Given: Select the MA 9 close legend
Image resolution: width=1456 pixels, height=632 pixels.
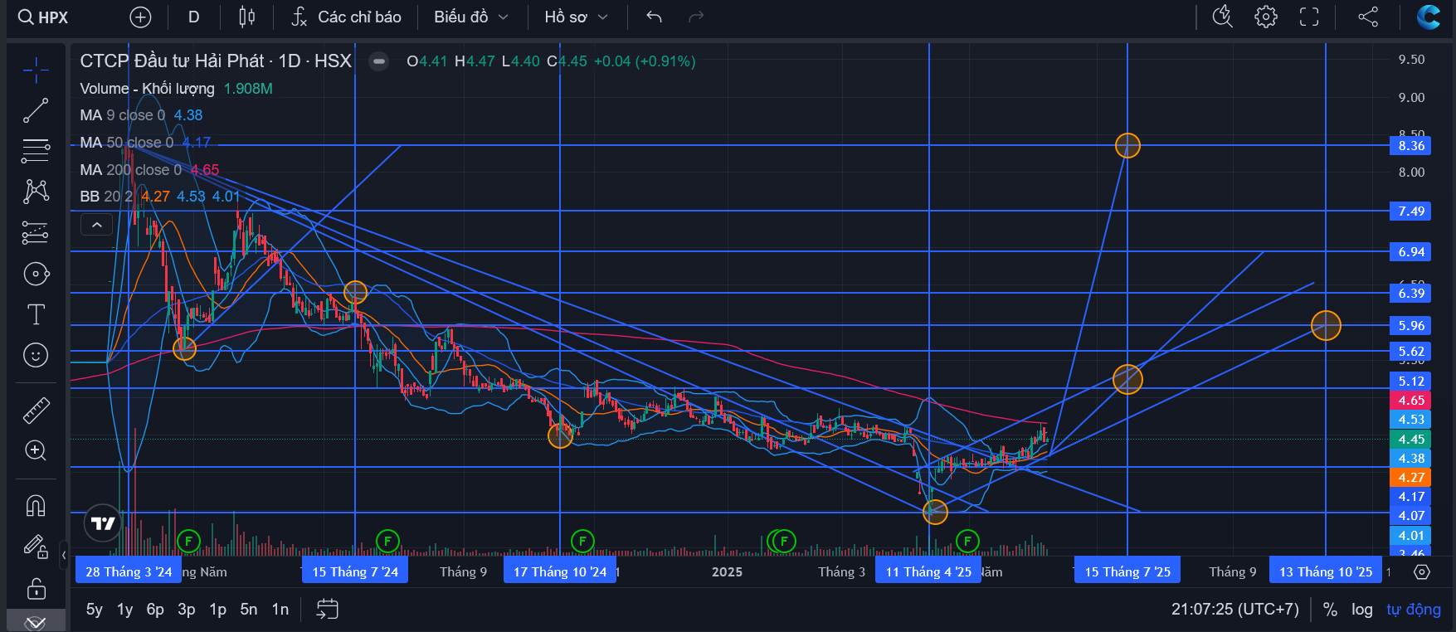Looking at the screenshot, I should pos(122,115).
